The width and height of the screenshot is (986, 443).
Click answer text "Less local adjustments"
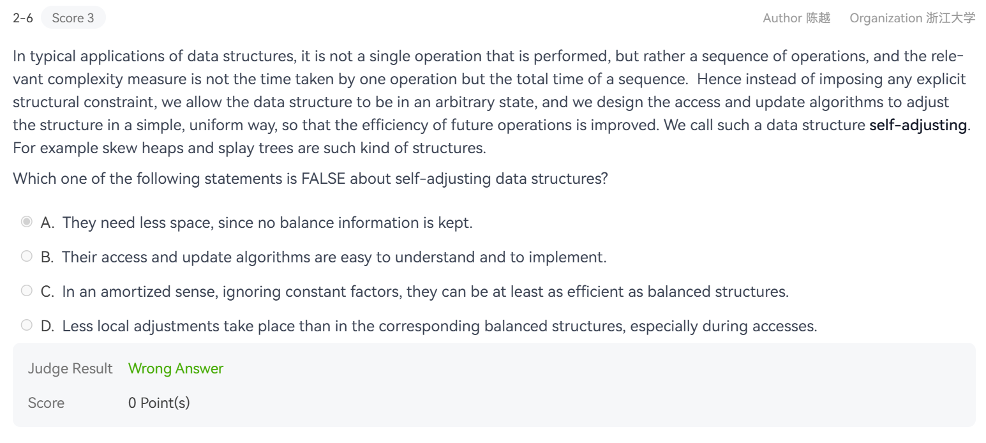pyautogui.click(x=439, y=326)
